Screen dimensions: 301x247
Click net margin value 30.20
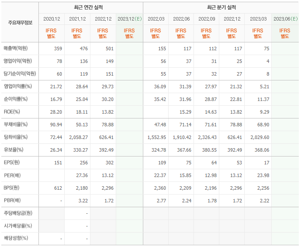click(108, 99)
